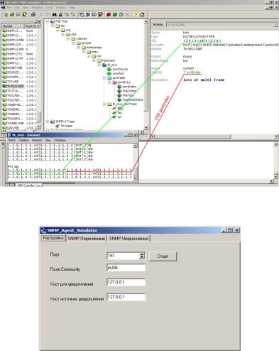Click the red circle icon in the toolbar
The width and height of the screenshot is (279, 351).
109,15
